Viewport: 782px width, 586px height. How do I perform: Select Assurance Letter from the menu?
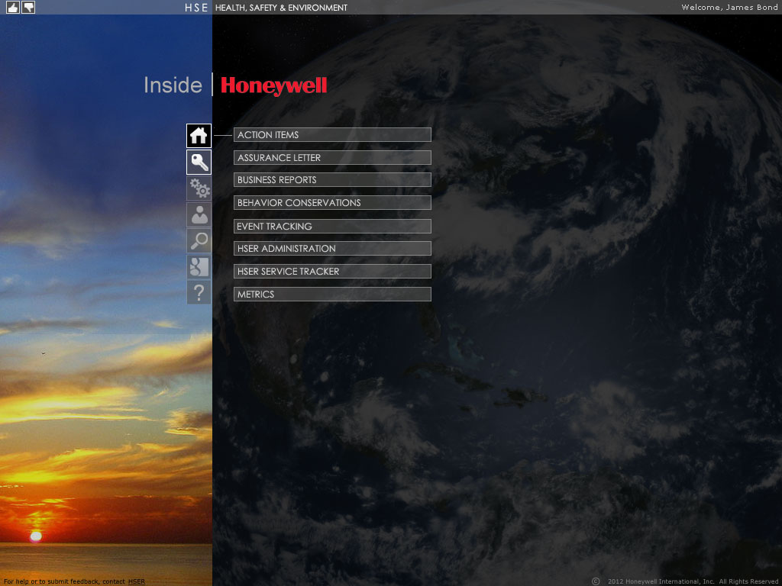click(x=332, y=158)
